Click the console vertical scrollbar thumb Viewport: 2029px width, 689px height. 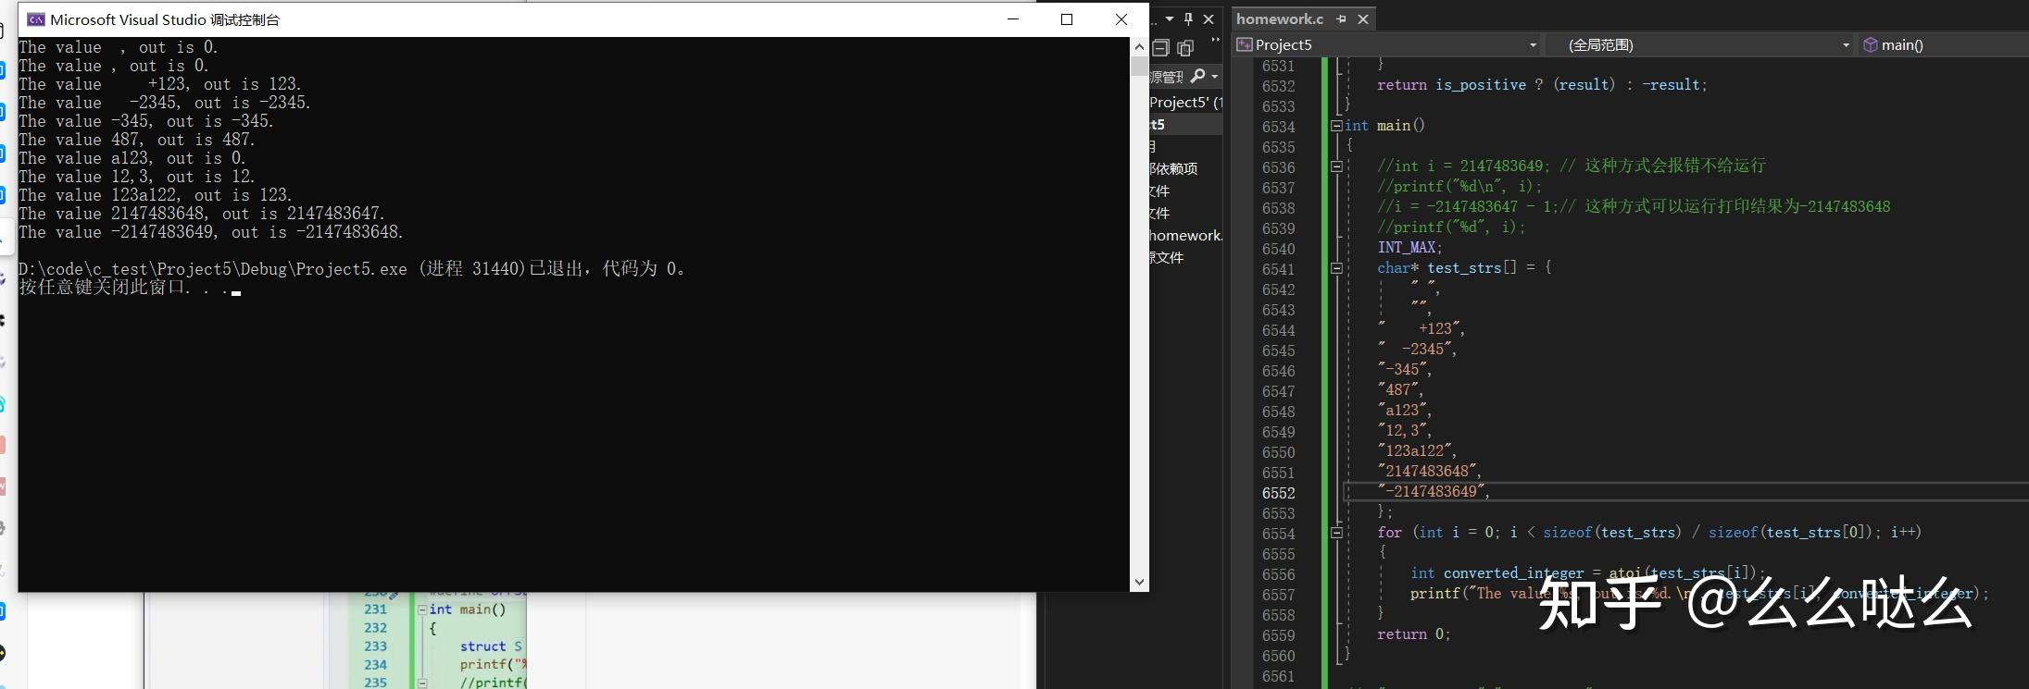click(x=1139, y=66)
